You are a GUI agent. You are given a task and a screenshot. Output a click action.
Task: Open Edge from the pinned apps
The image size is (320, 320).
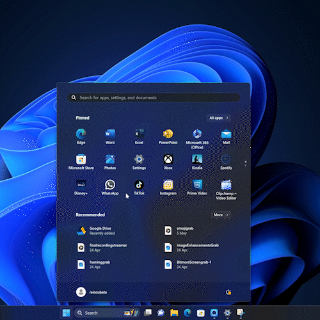(x=81, y=136)
